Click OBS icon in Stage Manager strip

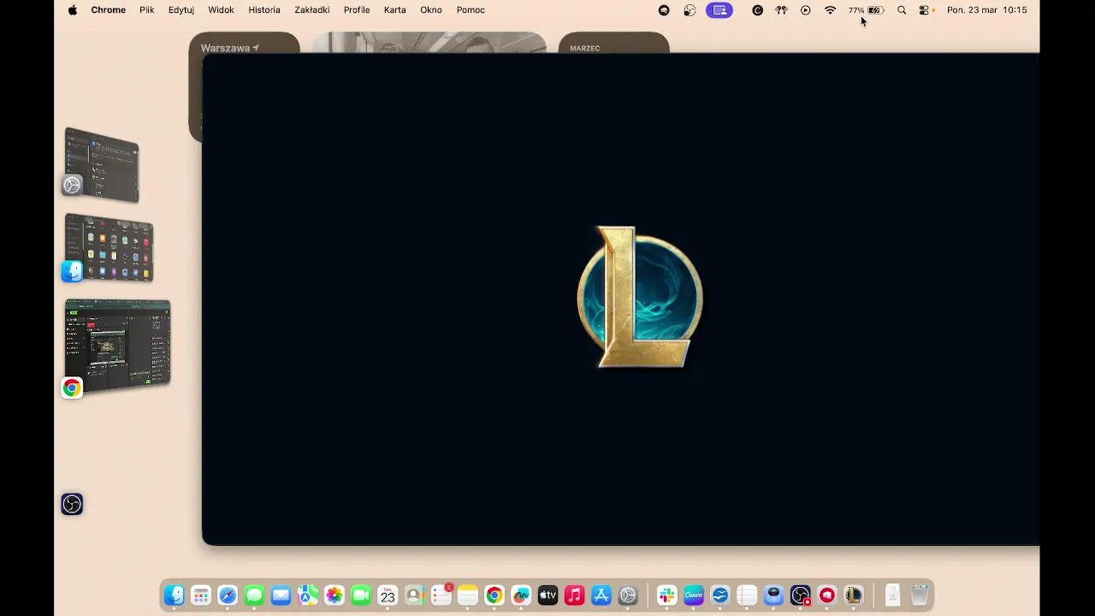[x=72, y=504]
